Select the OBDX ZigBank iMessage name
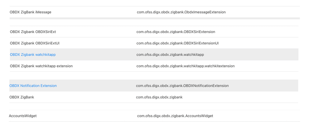309x127 pixels. tap(31, 12)
